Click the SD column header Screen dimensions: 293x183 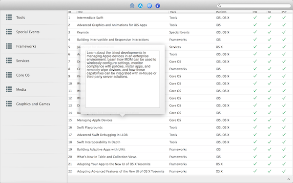269,12
